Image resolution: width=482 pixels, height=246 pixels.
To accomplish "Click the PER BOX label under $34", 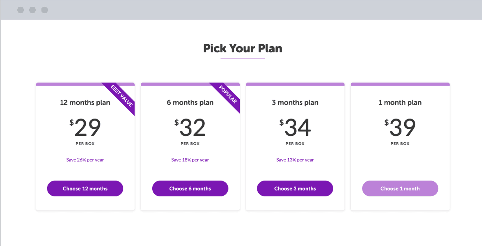I will click(x=295, y=144).
